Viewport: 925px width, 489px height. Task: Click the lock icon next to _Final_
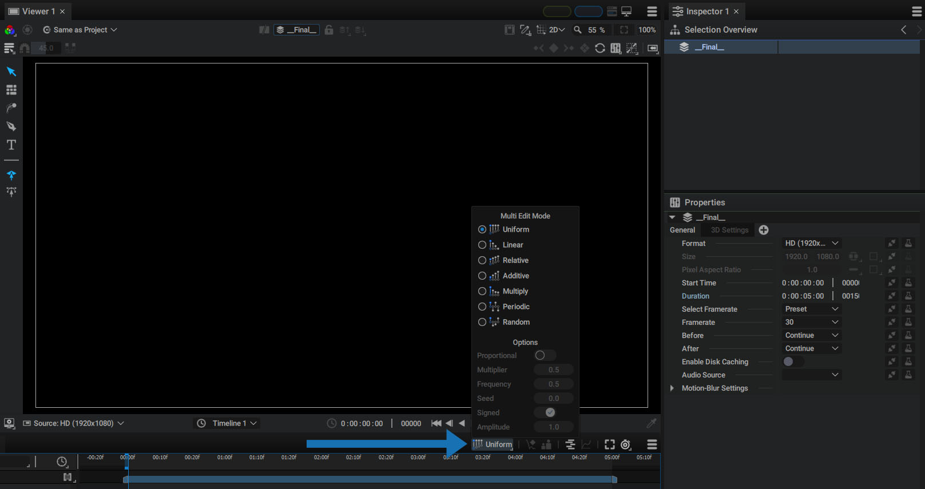click(x=329, y=30)
